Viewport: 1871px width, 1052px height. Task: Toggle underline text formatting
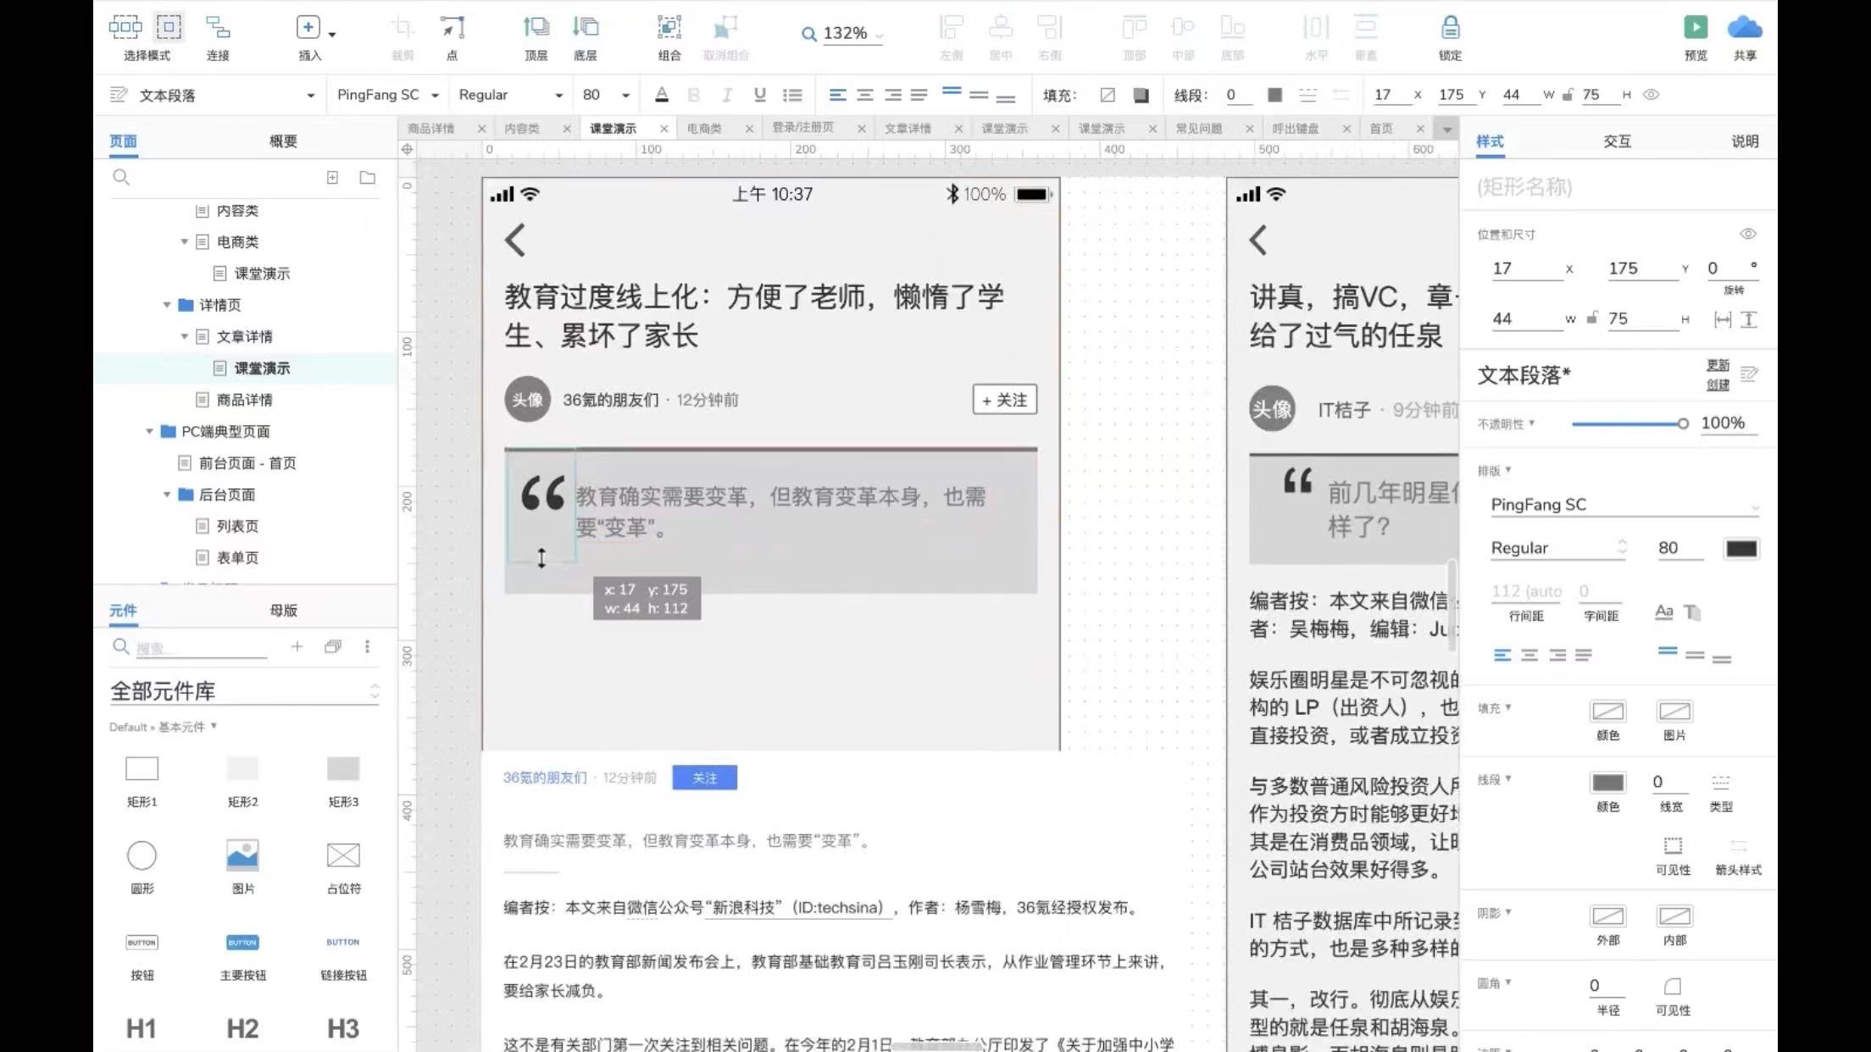[759, 95]
